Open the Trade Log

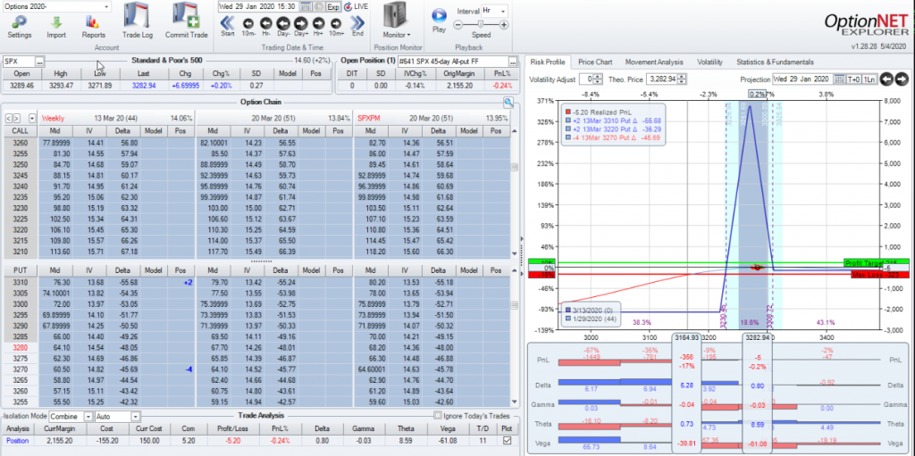coord(137,21)
